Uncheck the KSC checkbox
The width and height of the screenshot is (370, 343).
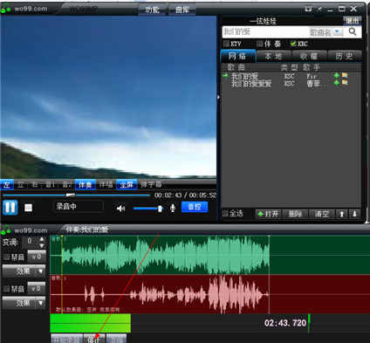point(293,44)
